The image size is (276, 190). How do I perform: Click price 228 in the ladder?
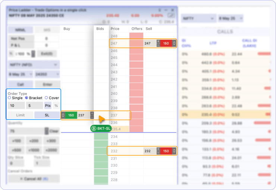(x=114, y=180)
